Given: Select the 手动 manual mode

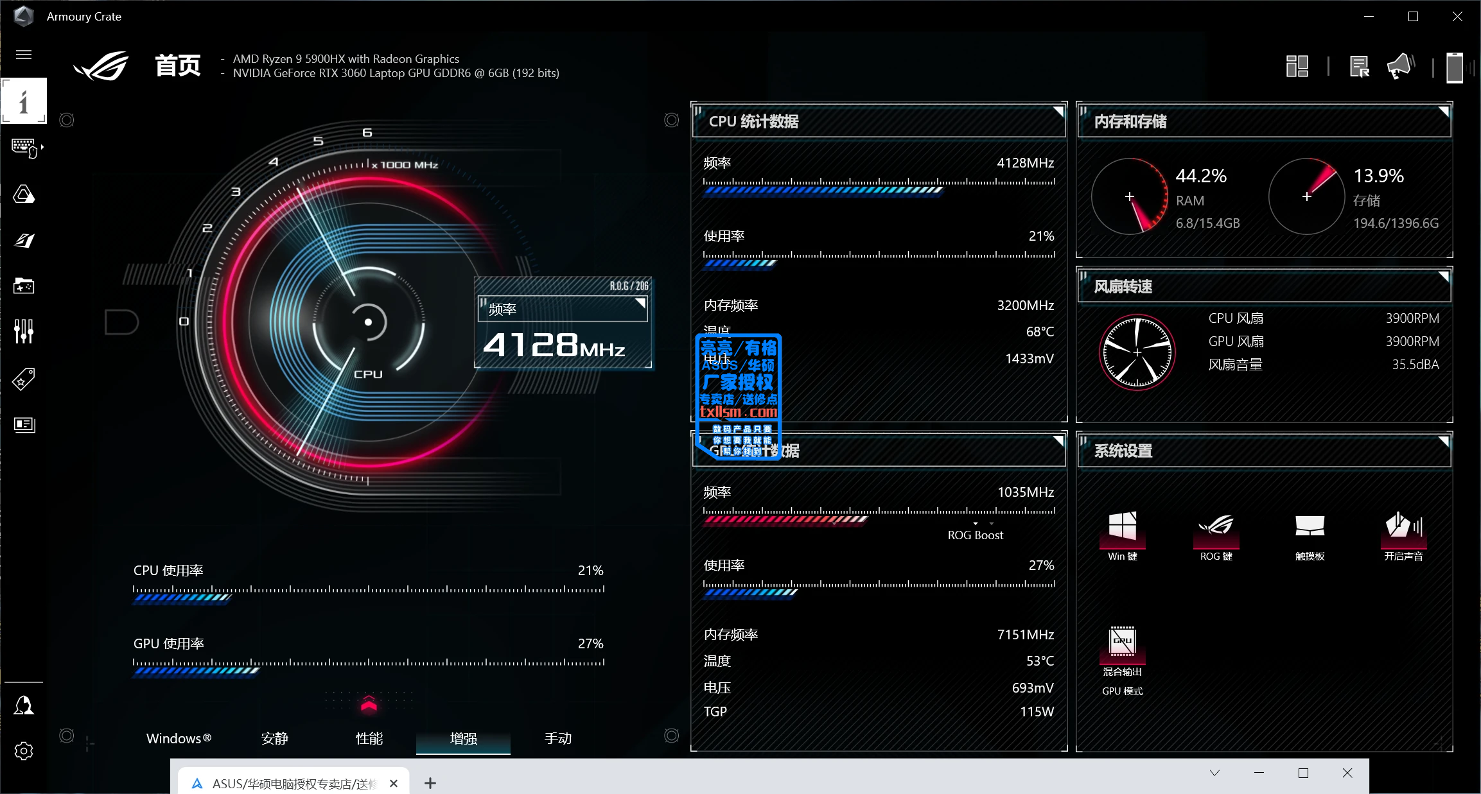Looking at the screenshot, I should point(558,738).
